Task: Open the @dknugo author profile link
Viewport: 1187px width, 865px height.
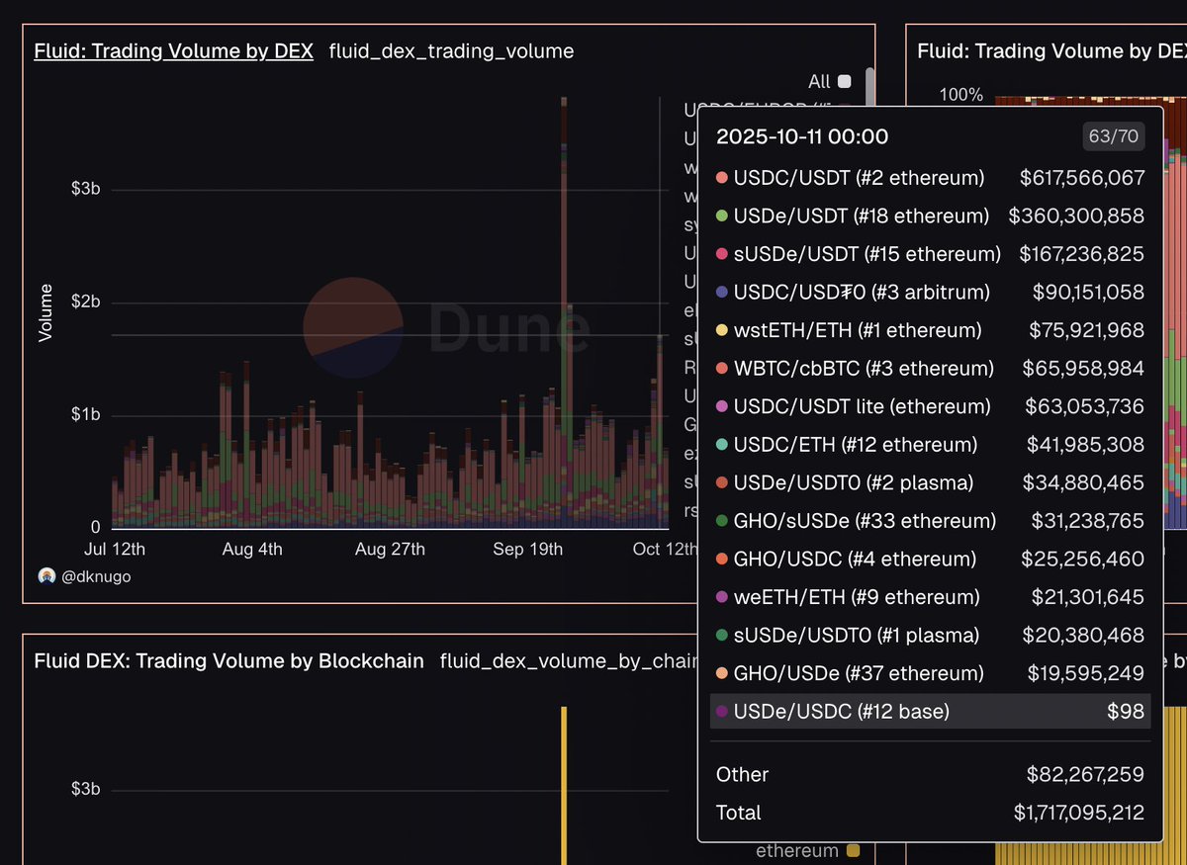Action: pos(96,576)
